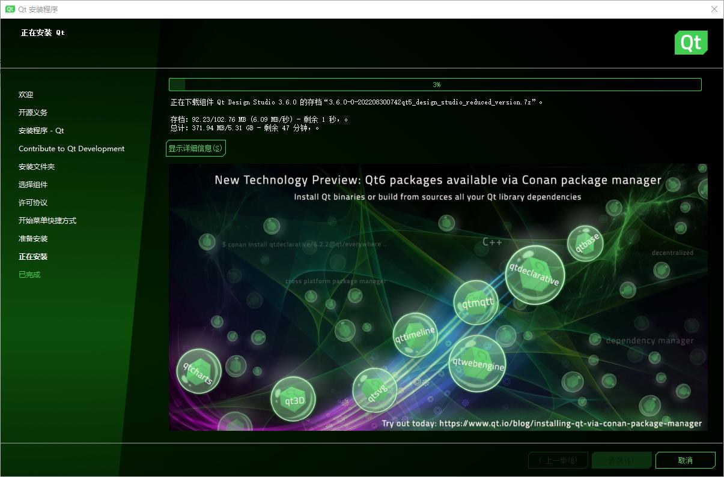Click the qtdeclarative bubble in the banner
724x477 pixels.
[534, 275]
